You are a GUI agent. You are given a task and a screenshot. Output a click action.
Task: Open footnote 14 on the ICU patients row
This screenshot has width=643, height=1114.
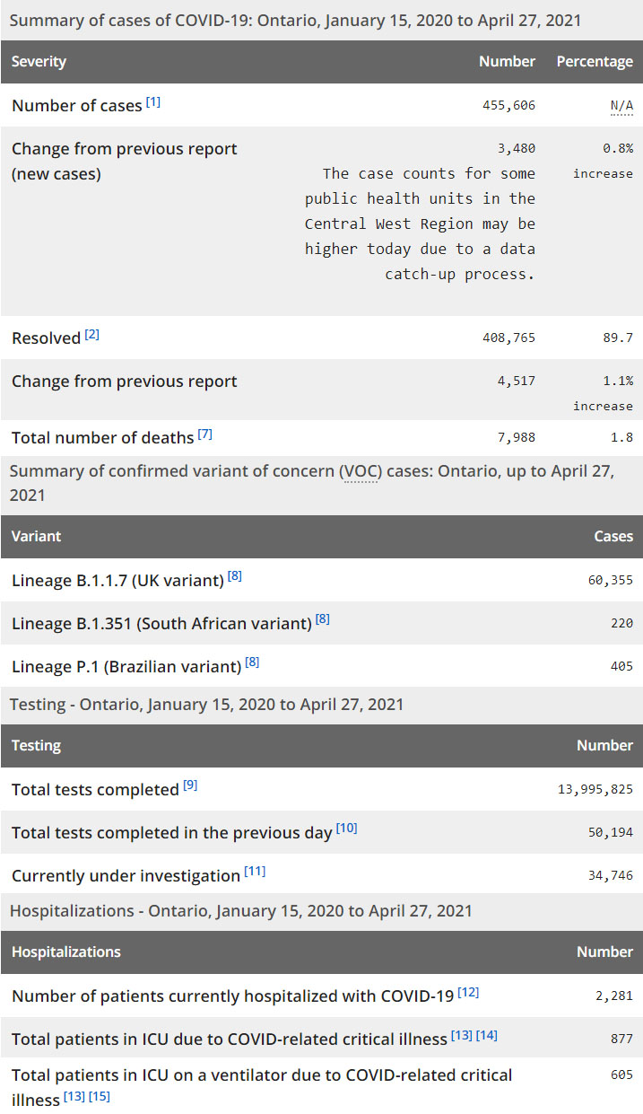click(487, 1036)
